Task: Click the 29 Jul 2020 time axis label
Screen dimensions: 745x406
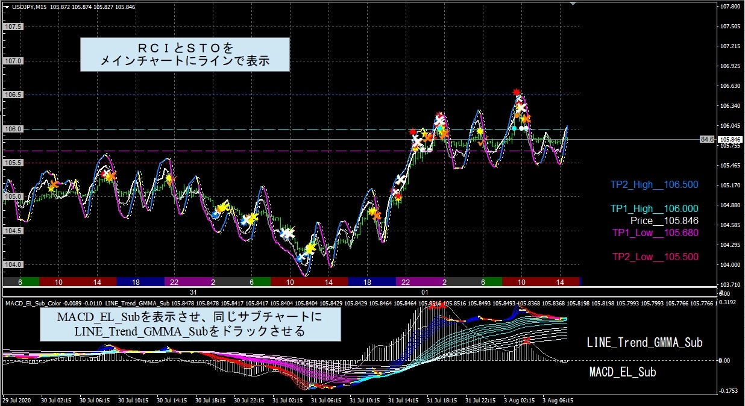Action: (16, 400)
